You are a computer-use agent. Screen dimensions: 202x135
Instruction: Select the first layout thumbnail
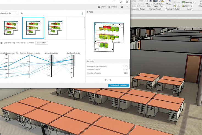[x=11, y=28]
